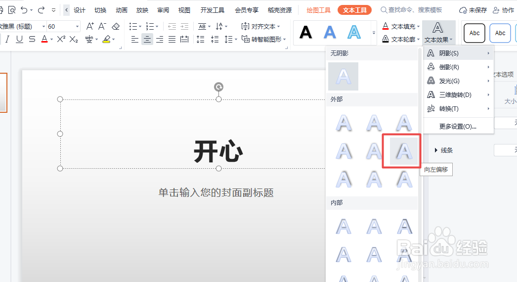Select the black bordered Abc shape style
Screen dimensions: 517x282
tap(474, 33)
